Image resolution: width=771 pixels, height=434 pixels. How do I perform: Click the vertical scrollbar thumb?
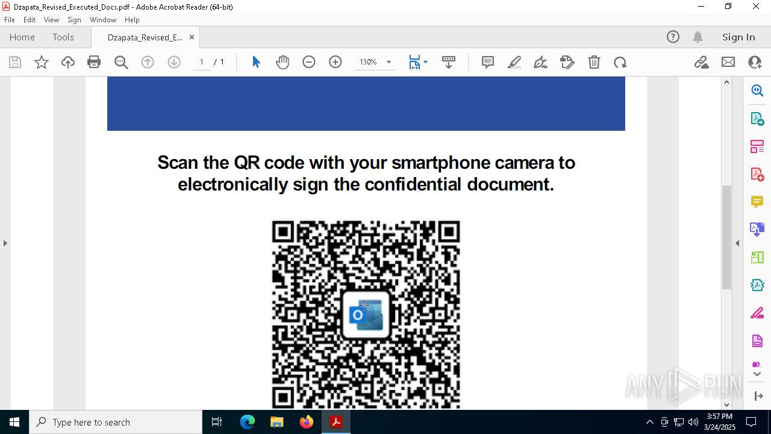pos(726,237)
